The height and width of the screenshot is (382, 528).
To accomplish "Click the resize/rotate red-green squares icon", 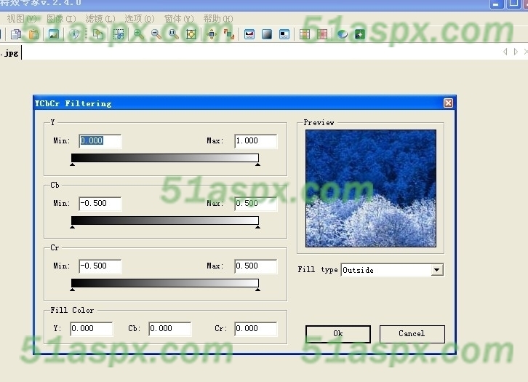I will (229, 34).
